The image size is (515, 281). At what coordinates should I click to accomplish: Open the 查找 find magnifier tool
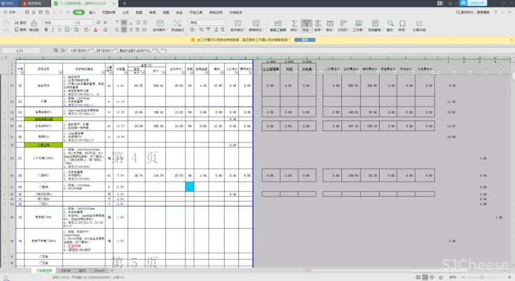(390, 24)
